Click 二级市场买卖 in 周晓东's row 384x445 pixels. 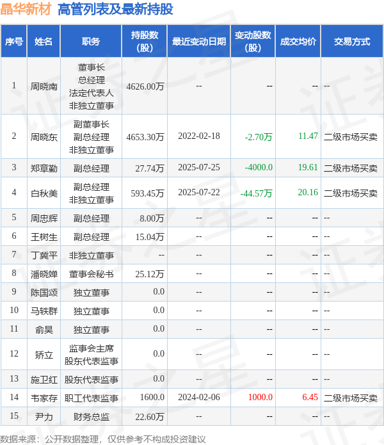point(351,137)
